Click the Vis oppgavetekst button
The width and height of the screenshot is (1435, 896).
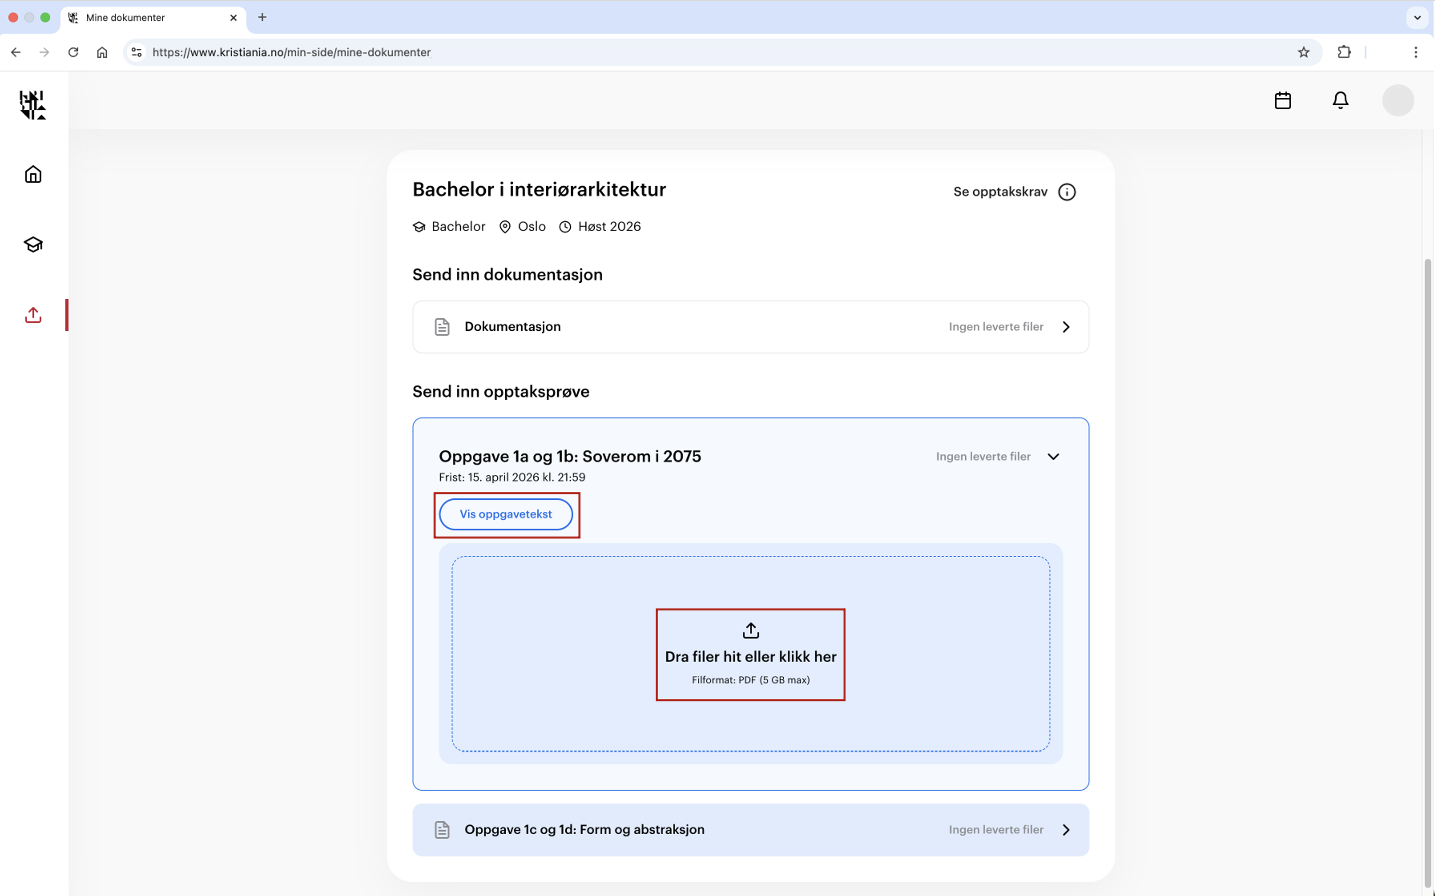(x=505, y=514)
